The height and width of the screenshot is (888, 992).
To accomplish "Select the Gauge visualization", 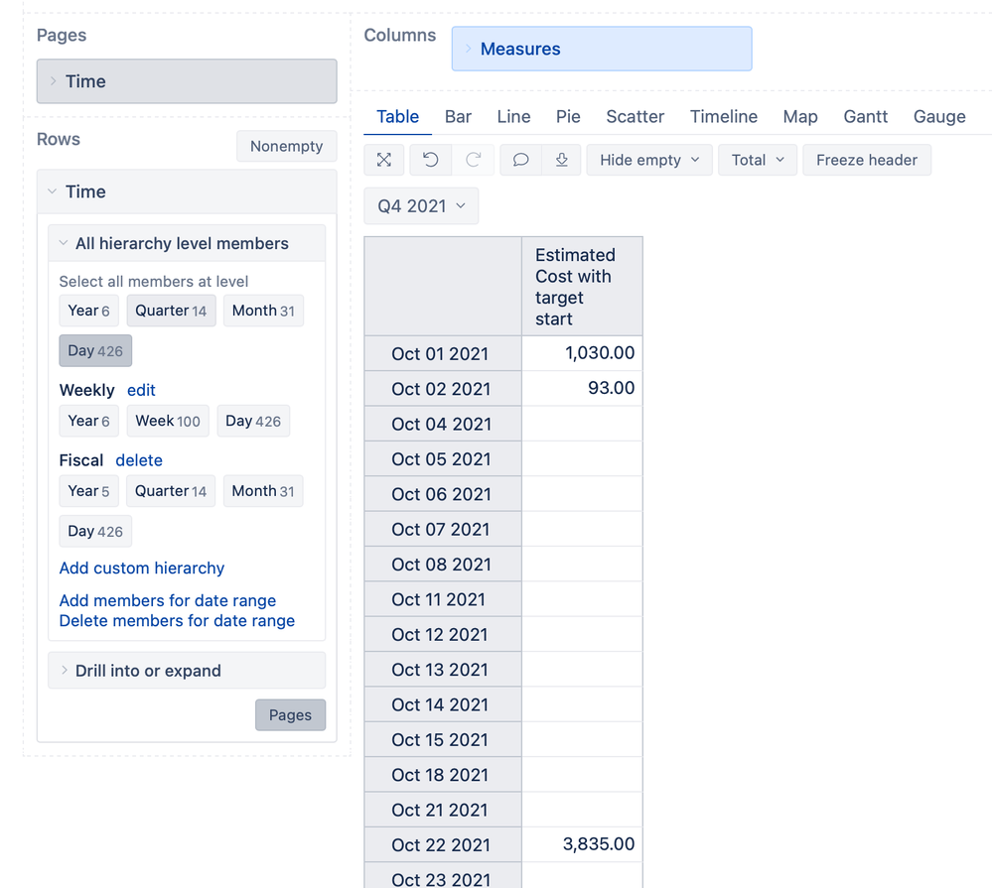I will [938, 116].
